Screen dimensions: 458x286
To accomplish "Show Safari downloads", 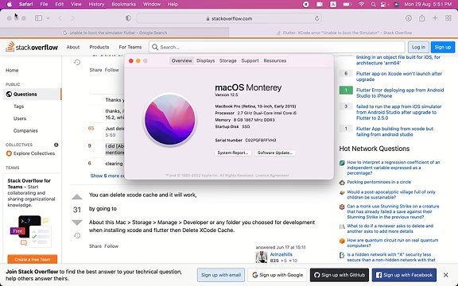I will click(x=409, y=18).
